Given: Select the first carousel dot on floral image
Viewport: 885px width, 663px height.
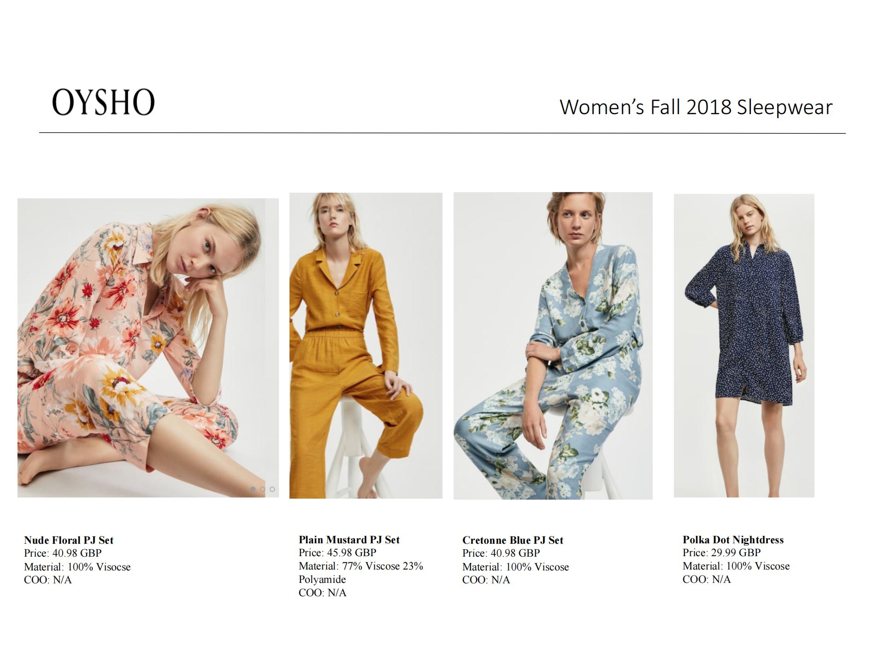Looking at the screenshot, I should tap(253, 489).
